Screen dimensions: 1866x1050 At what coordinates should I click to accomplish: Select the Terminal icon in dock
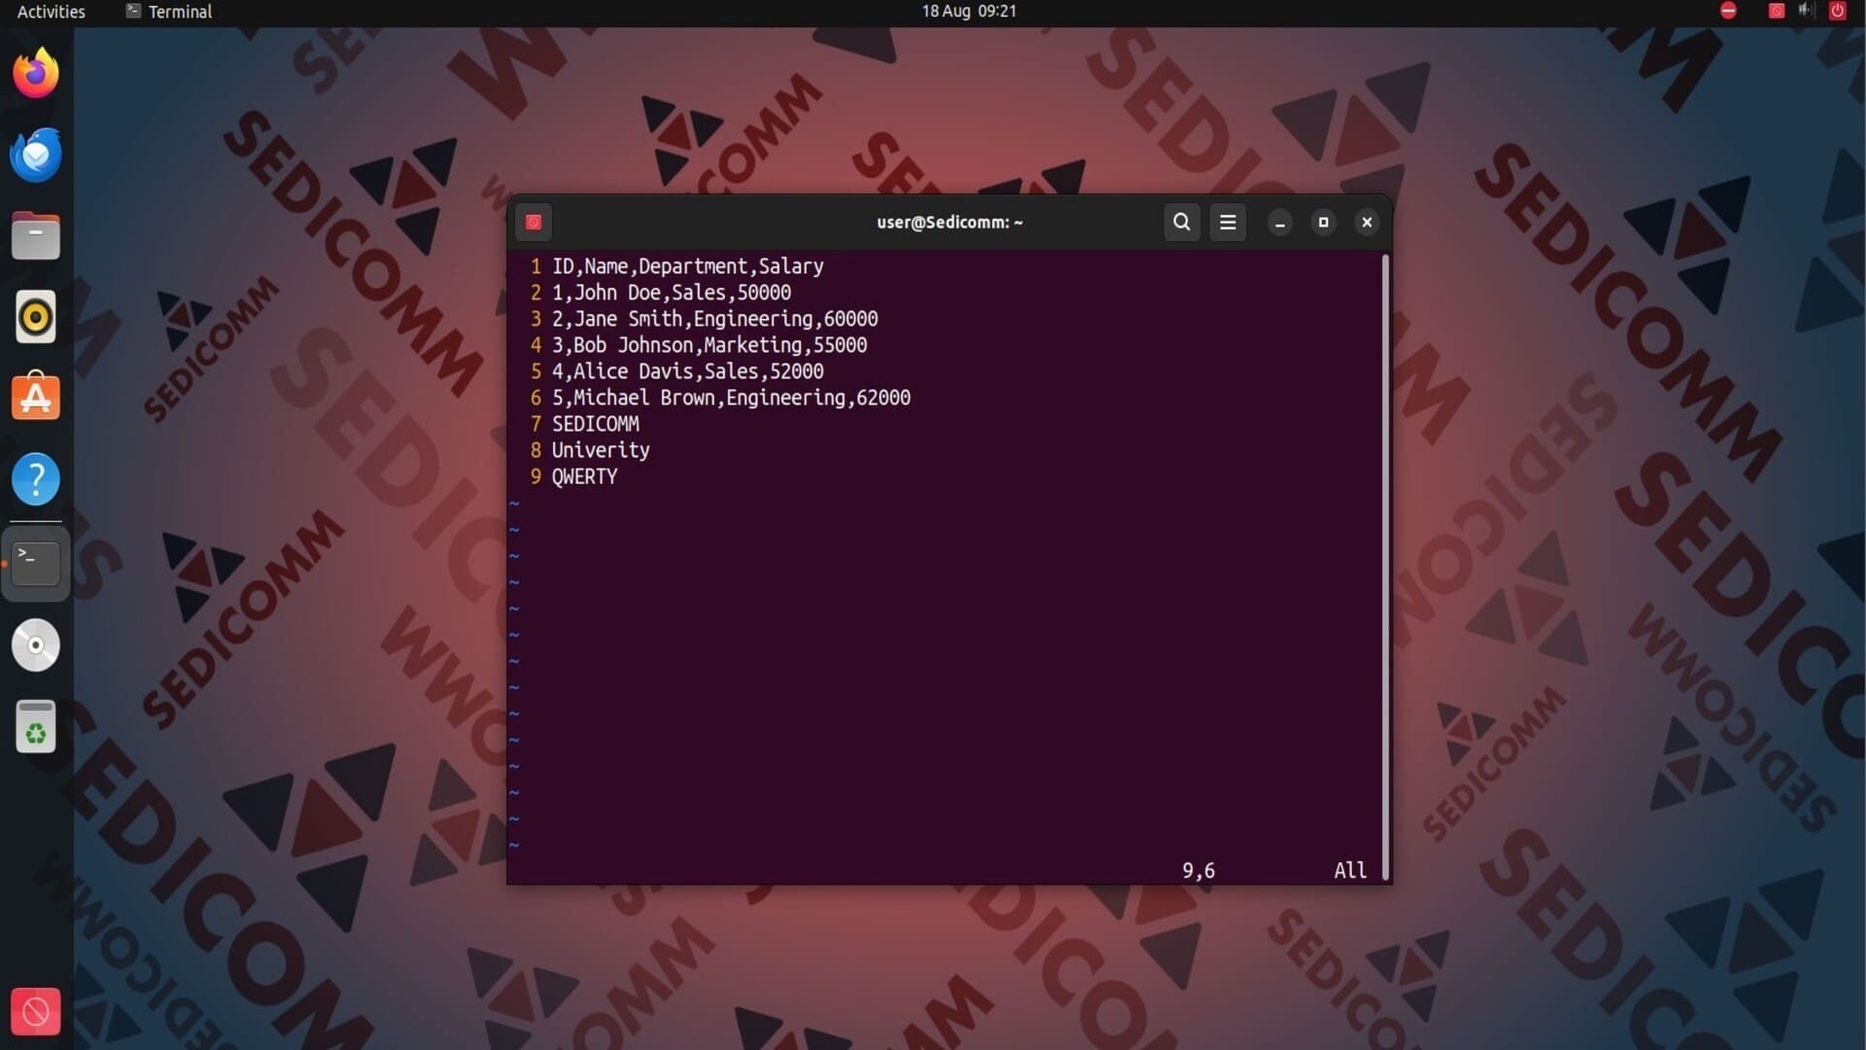36,563
